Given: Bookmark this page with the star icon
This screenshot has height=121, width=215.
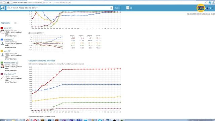Looking at the screenshot, I should [206, 2].
